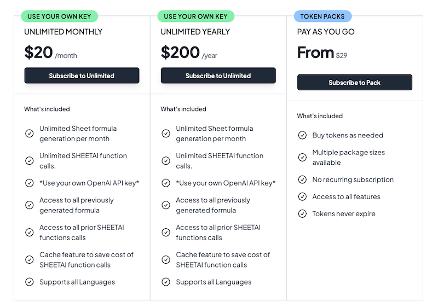Click the $20 /month price text
The height and width of the screenshot is (307, 438).
(x=50, y=53)
